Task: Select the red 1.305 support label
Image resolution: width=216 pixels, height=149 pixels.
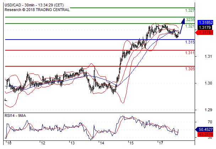Action: pyautogui.click(x=190, y=69)
